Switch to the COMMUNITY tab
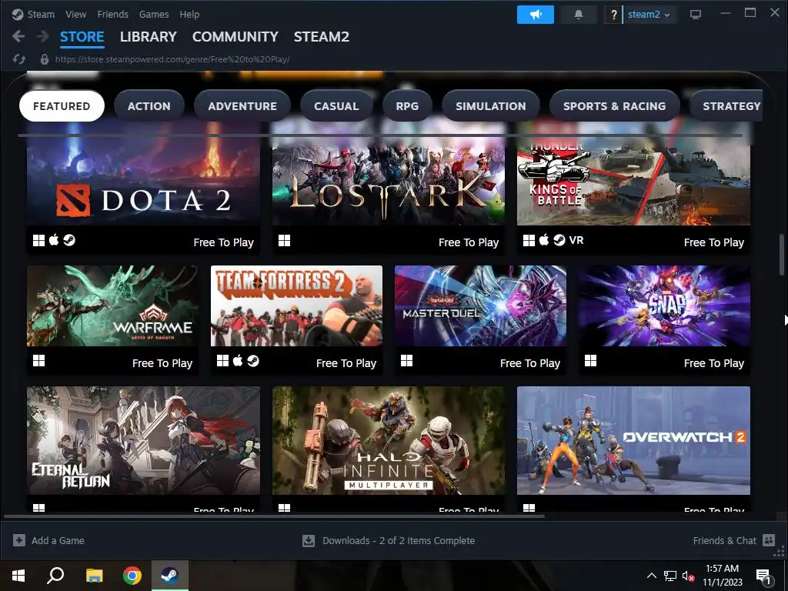The image size is (788, 591). coord(235,37)
